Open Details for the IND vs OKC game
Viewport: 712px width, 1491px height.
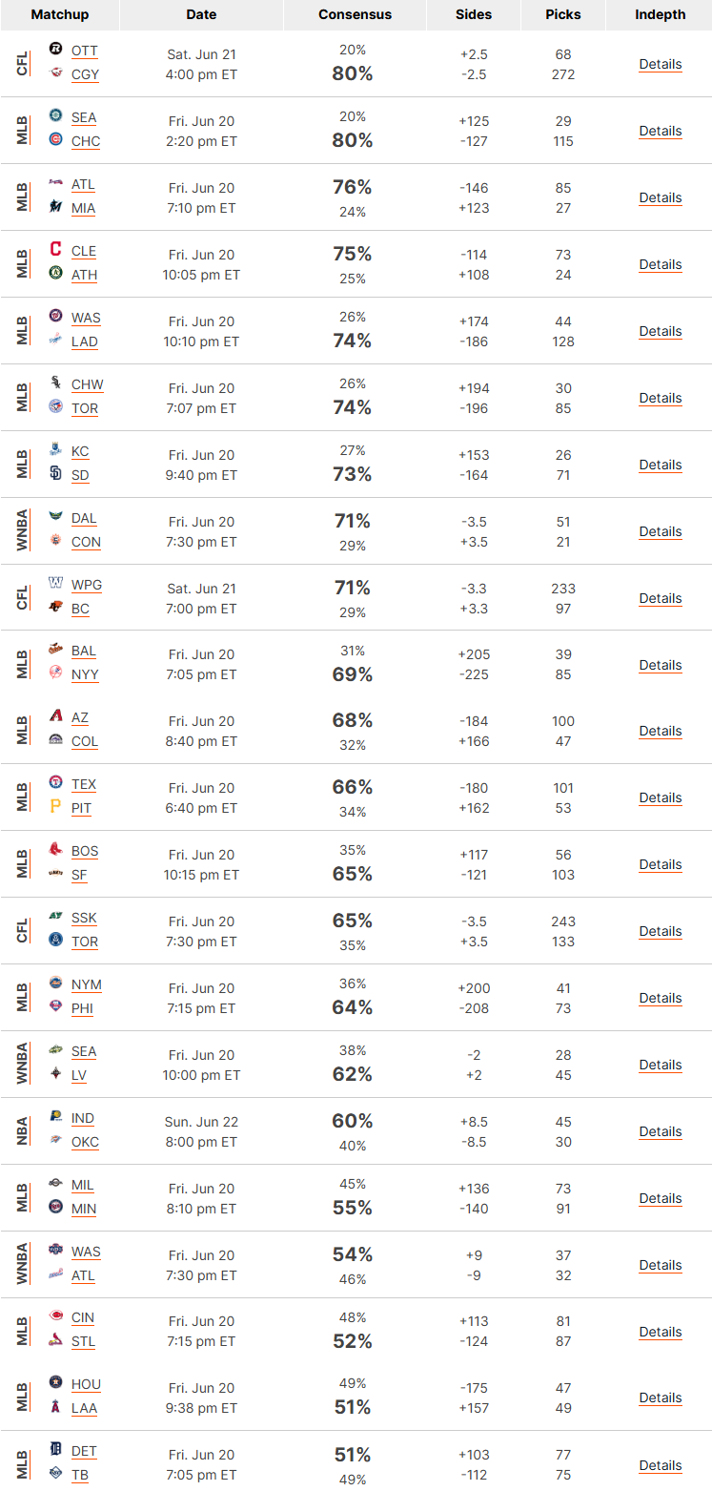661,1131
